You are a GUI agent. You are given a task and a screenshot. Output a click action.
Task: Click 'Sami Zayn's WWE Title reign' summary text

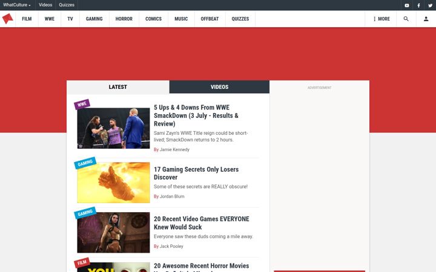click(x=201, y=136)
